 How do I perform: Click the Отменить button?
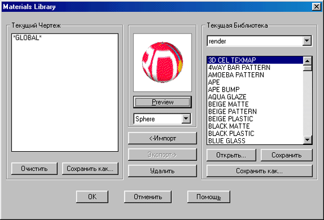[148, 197]
